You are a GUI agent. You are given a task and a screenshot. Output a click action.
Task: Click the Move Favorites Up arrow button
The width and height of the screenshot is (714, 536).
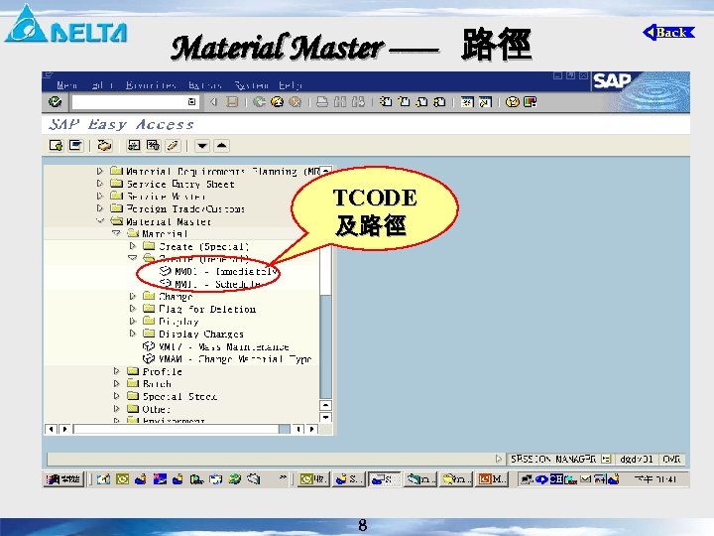tap(221, 146)
